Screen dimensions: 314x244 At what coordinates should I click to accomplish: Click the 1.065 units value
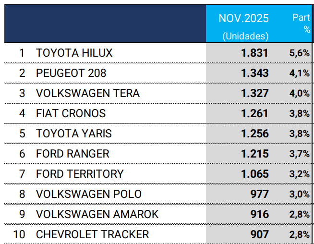tap(254, 174)
